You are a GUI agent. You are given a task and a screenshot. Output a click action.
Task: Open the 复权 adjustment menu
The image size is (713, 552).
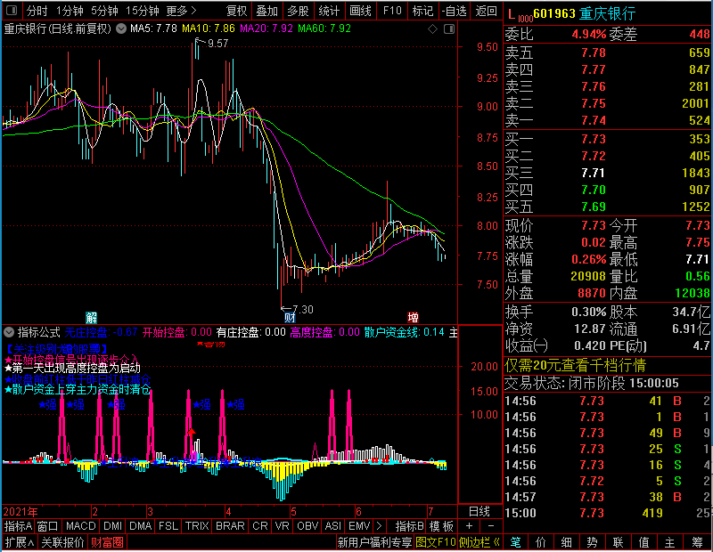[236, 11]
